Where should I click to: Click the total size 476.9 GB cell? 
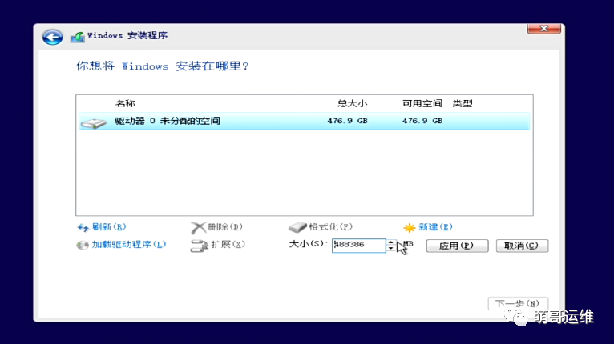click(x=347, y=121)
